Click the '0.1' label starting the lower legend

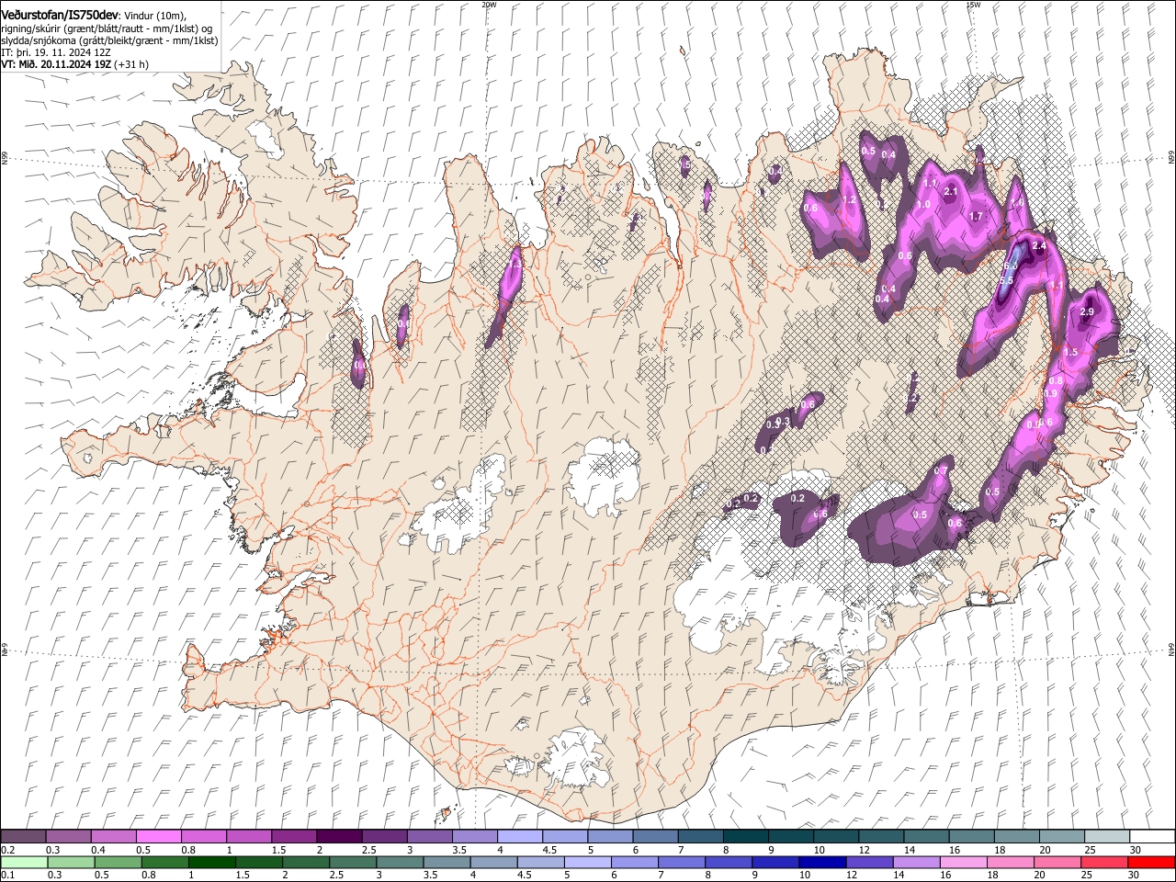click(8, 875)
